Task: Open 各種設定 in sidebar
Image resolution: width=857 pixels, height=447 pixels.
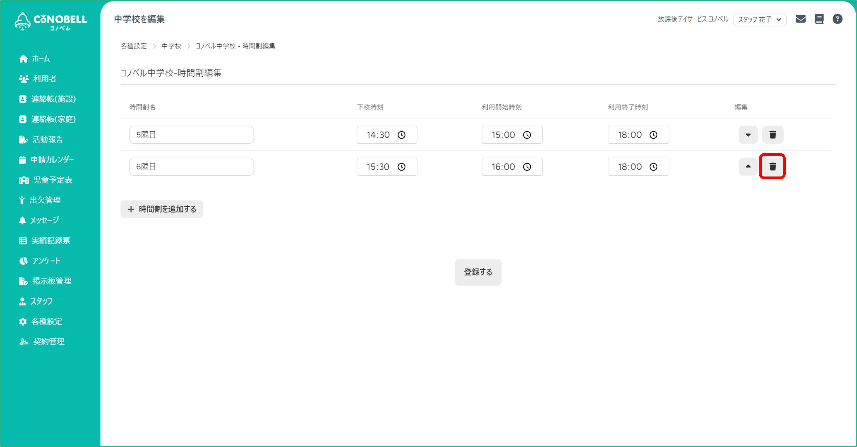Action: coord(41,322)
